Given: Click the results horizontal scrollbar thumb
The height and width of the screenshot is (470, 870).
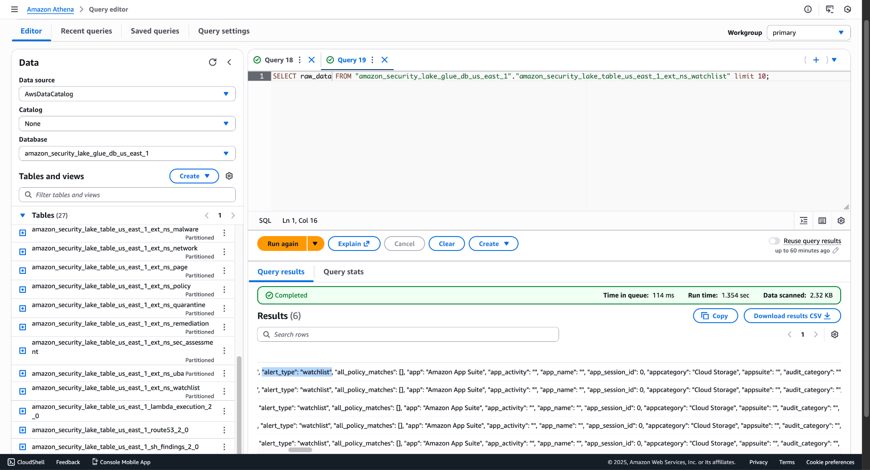Looking at the screenshot, I should click(x=300, y=450).
